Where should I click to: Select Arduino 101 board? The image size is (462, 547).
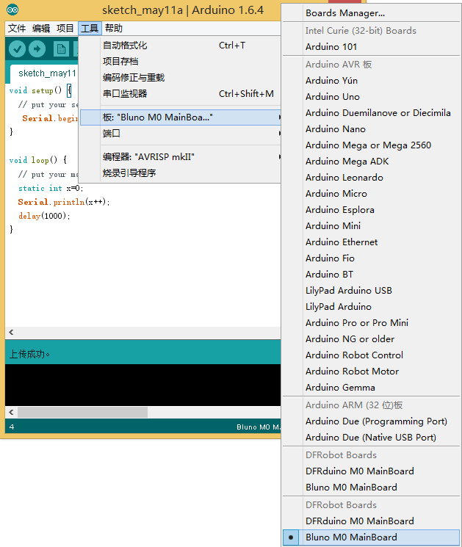coord(371,47)
